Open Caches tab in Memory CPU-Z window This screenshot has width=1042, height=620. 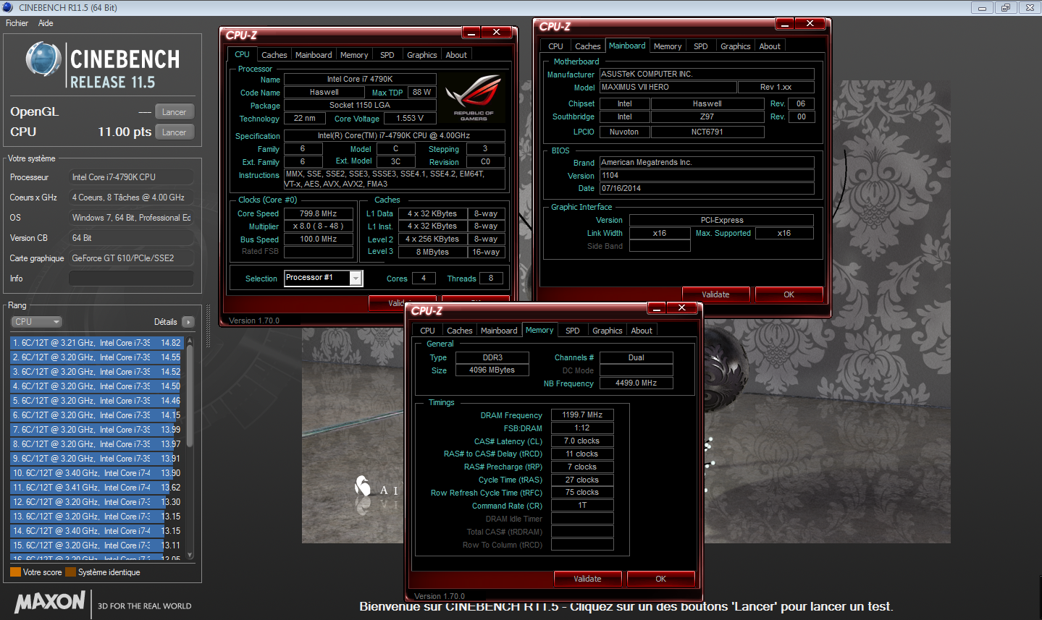[459, 331]
